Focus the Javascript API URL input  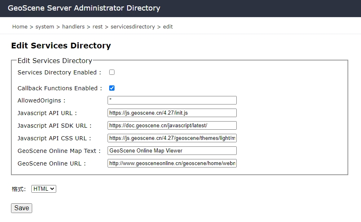pos(172,113)
